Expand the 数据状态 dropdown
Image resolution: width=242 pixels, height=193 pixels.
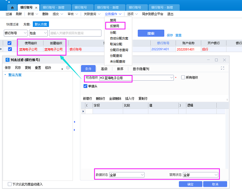click(142, 175)
